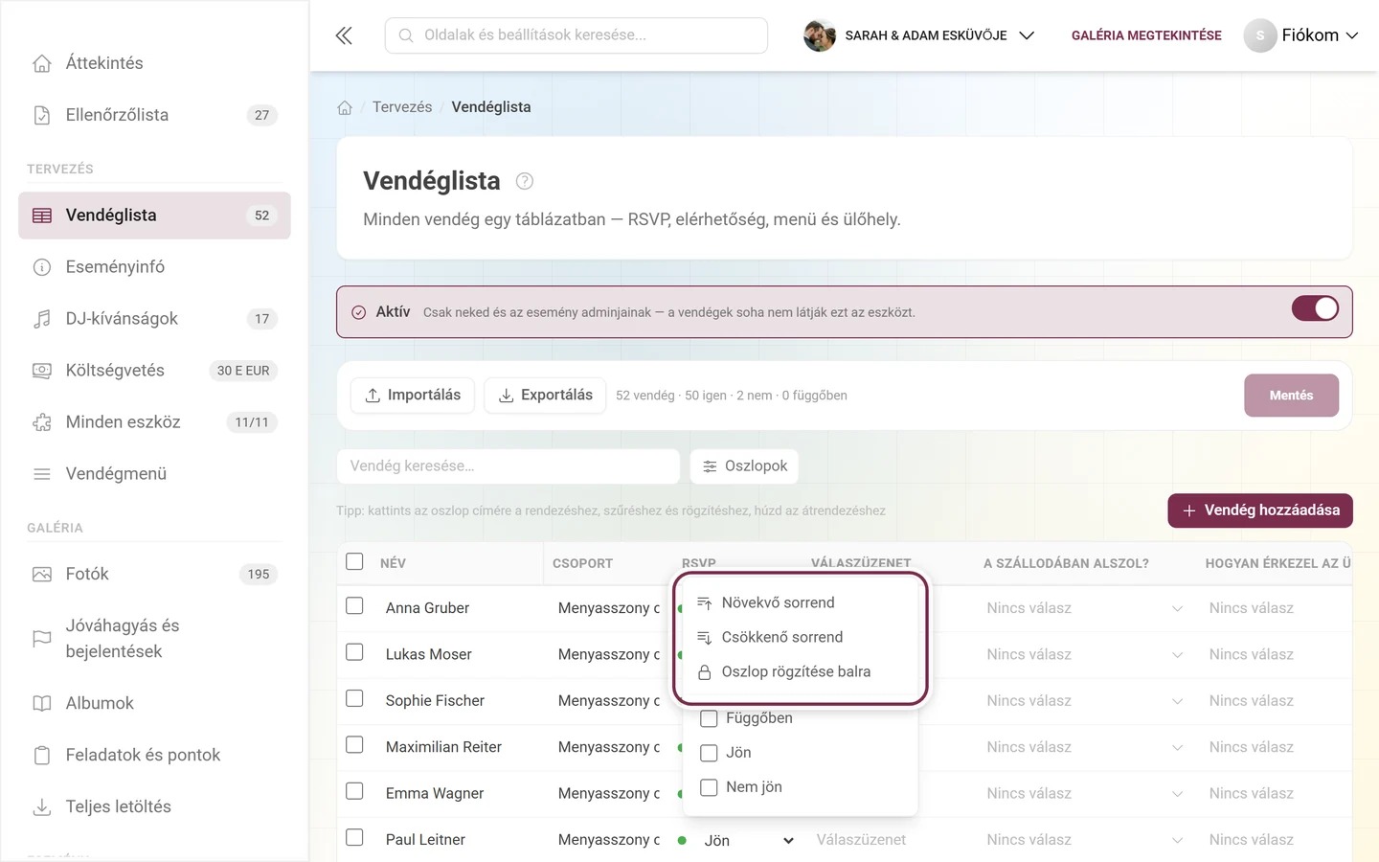Viewport: 1379px width, 862px height.
Task: Click the Emma Wagner name cell
Action: [435, 793]
